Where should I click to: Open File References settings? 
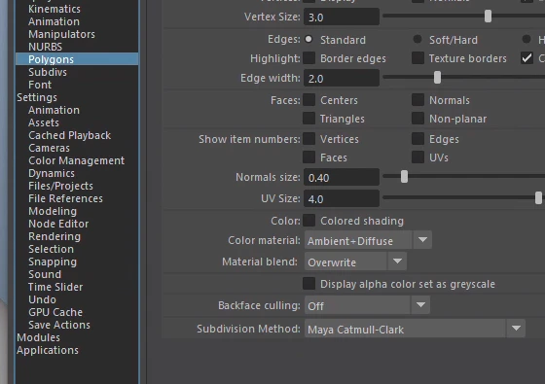[66, 198]
